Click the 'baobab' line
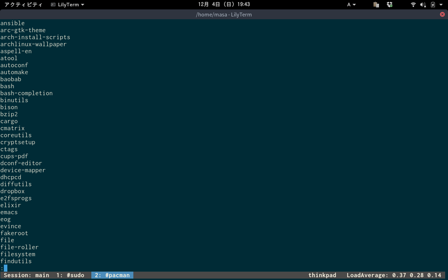 coord(11,79)
